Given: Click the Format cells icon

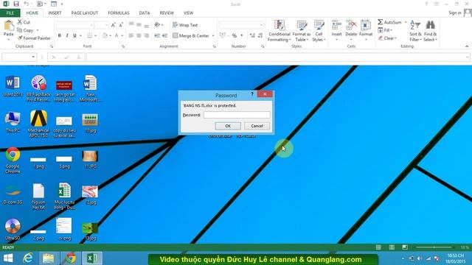Looking at the screenshot, I should (x=366, y=25).
